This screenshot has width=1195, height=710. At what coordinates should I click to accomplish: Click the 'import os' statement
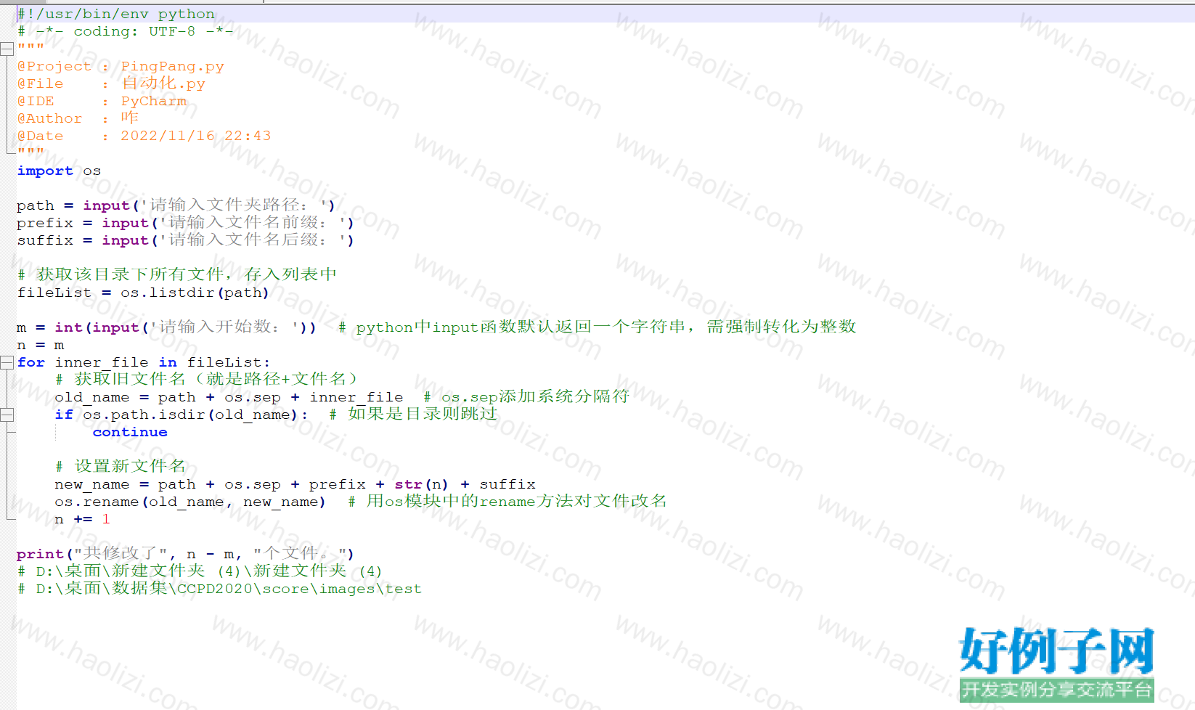pos(59,171)
